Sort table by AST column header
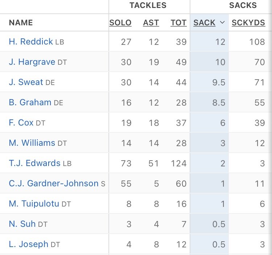The height and width of the screenshot is (255, 272). [151, 23]
